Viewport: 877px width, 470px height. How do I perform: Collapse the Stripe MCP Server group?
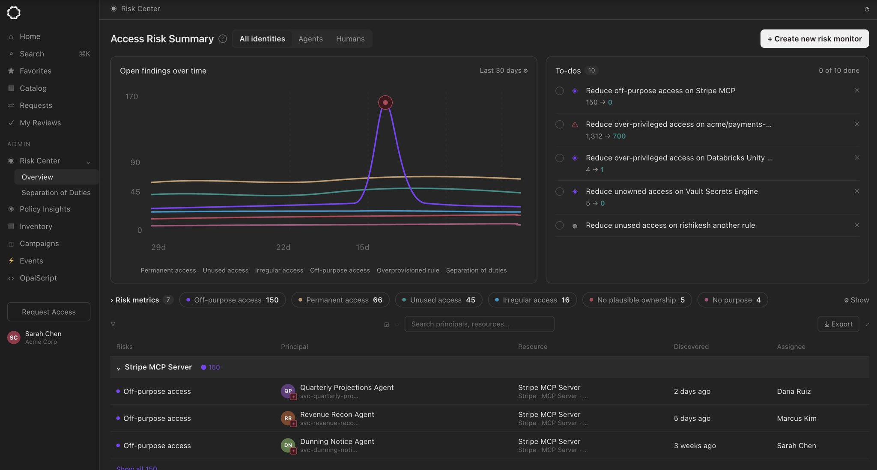[x=119, y=368]
